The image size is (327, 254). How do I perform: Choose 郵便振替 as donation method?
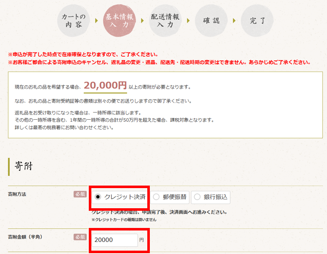coord(157,197)
